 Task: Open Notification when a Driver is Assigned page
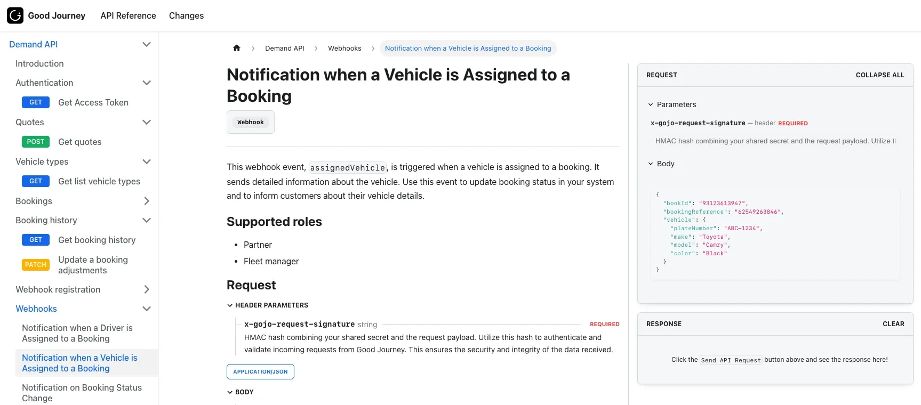77,333
